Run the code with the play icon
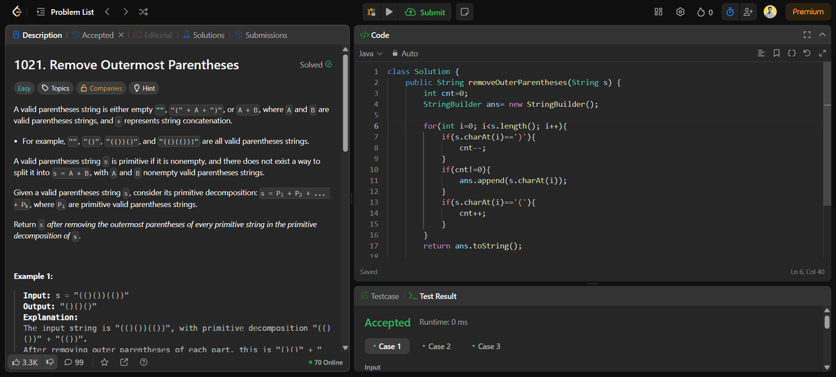This screenshot has width=836, height=377. [x=389, y=12]
